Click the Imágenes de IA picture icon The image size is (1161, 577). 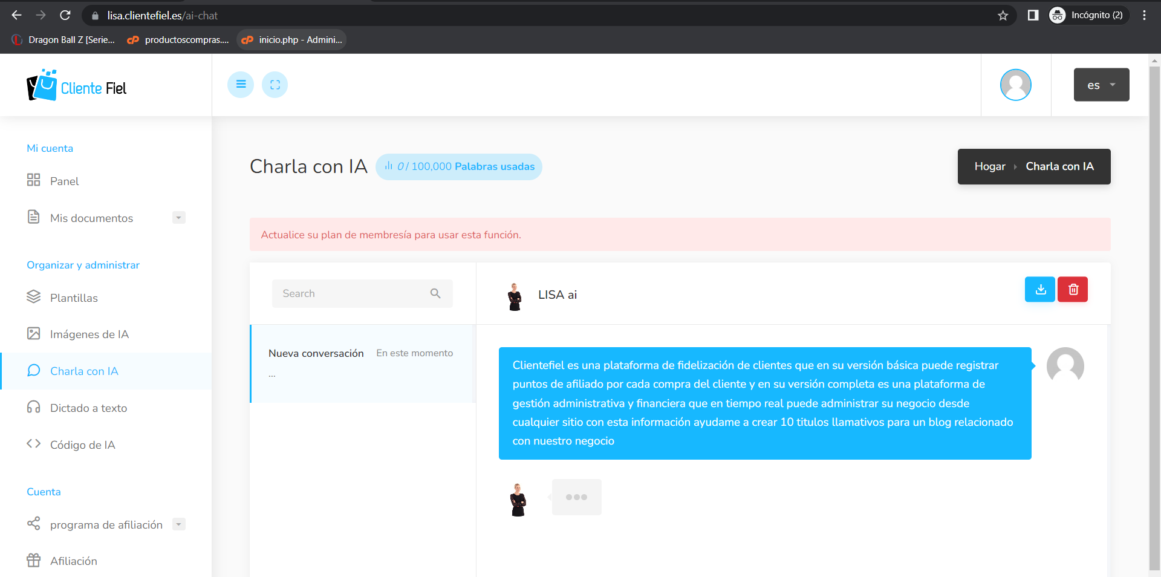point(34,334)
